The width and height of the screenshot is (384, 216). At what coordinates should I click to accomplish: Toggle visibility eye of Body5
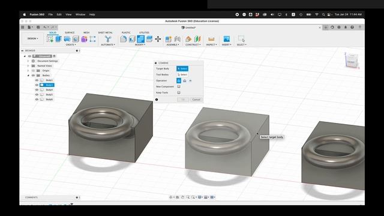point(37,95)
